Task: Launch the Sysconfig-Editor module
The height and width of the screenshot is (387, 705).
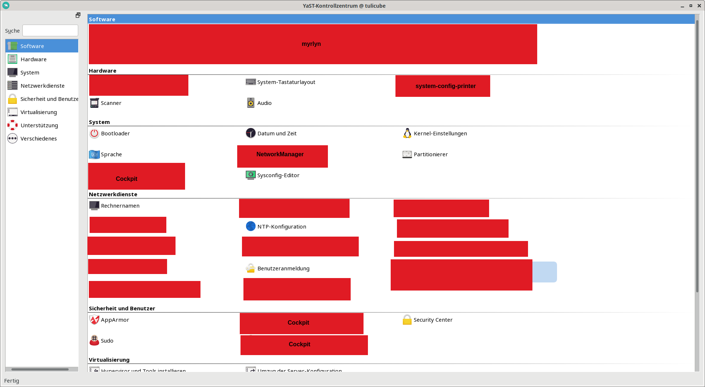Action: pyautogui.click(x=273, y=175)
